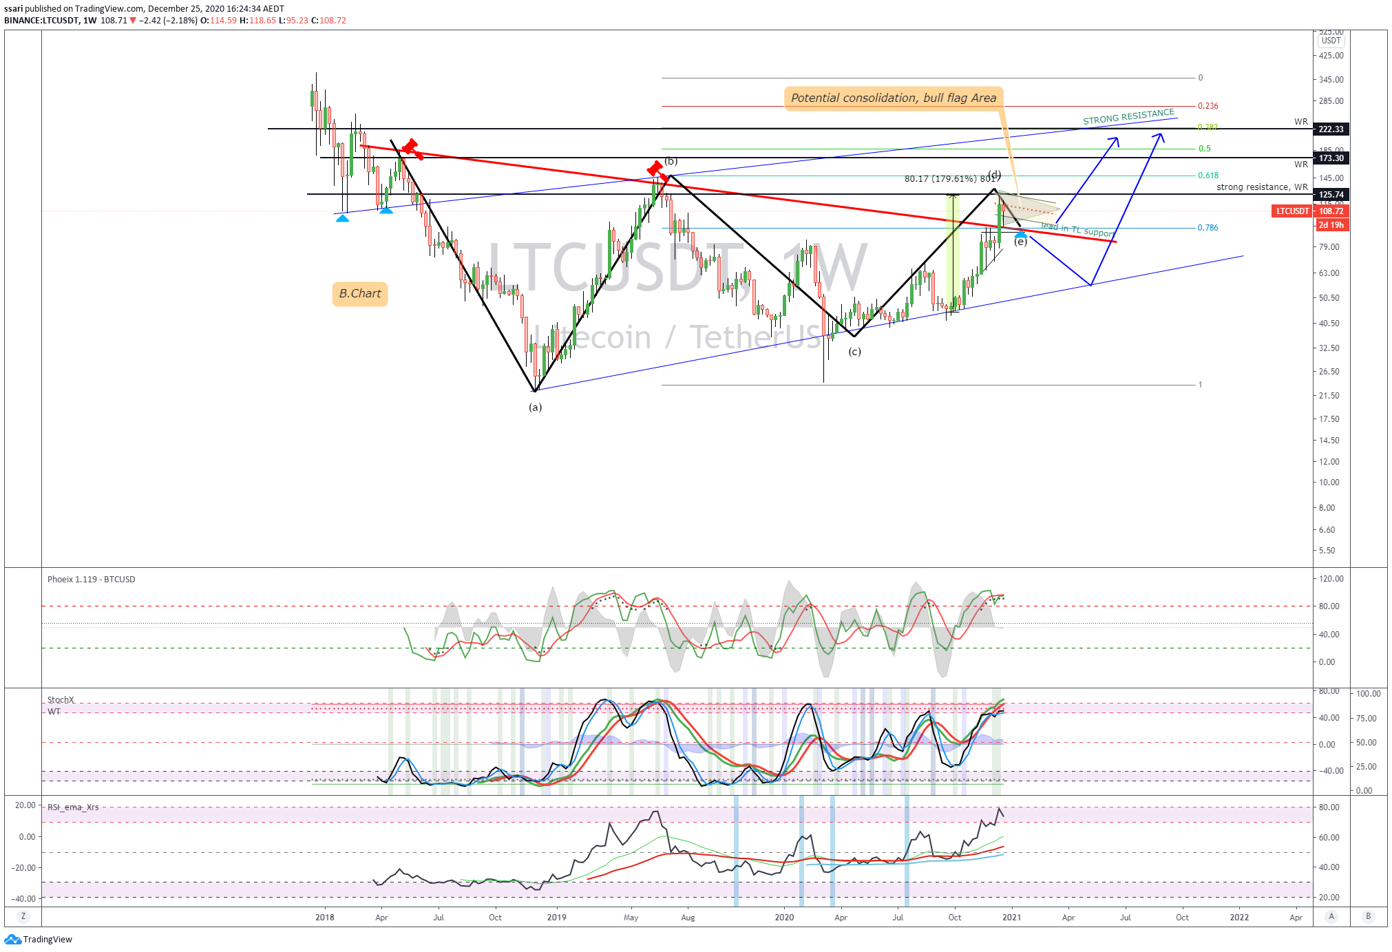Click the 'BINANCE:LTCUSDT, 1W' symbol header
This screenshot has height=952, width=1392.
click(50, 21)
